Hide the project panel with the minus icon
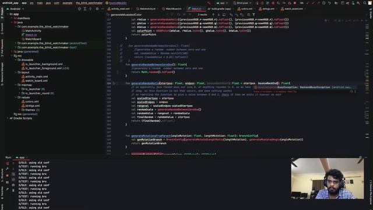This screenshot has height=210, width=373. [103, 9]
